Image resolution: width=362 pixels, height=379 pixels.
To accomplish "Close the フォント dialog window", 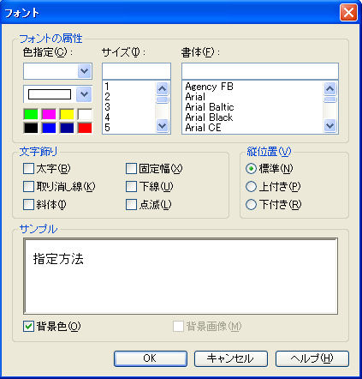I will (x=348, y=13).
